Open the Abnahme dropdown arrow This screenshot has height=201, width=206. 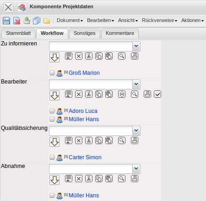tap(136, 169)
